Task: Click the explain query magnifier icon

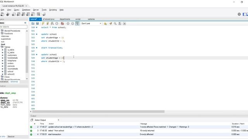Action: coord(52,24)
